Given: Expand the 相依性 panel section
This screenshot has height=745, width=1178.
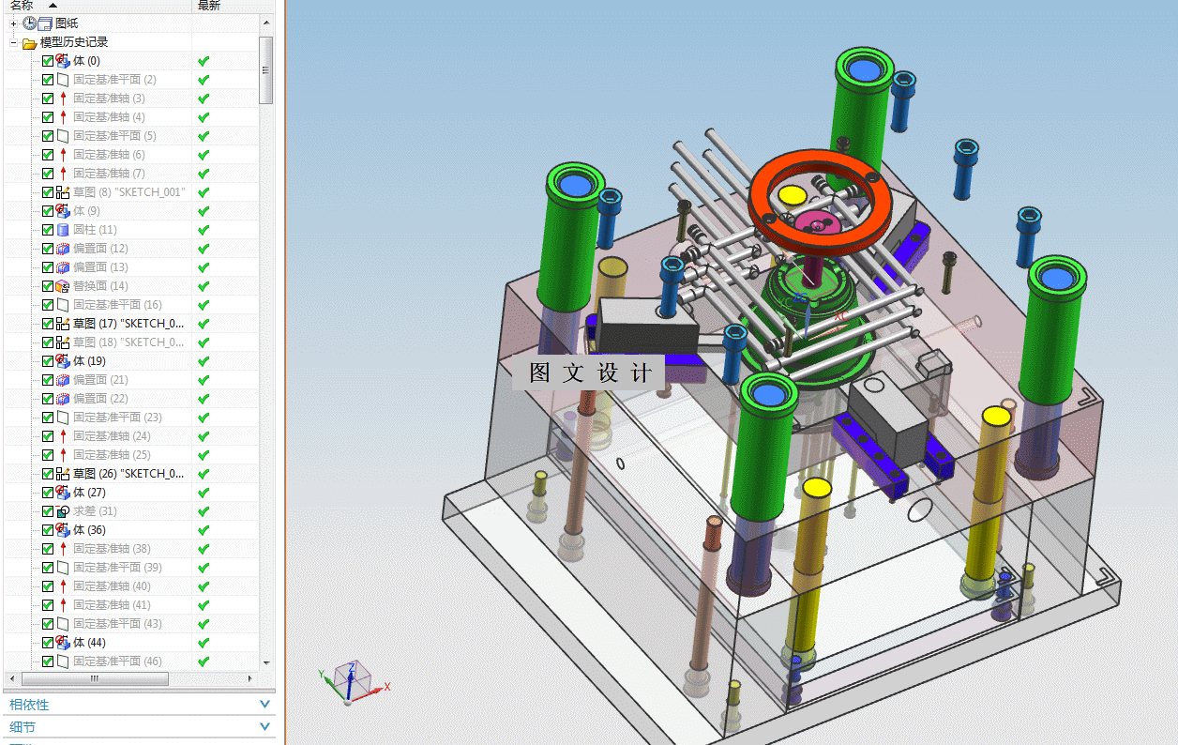Looking at the screenshot, I should 139,705.
